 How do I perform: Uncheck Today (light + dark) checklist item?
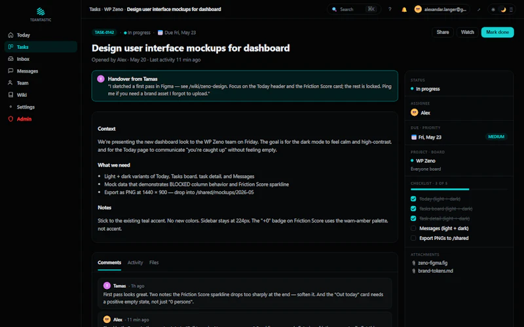(x=413, y=199)
